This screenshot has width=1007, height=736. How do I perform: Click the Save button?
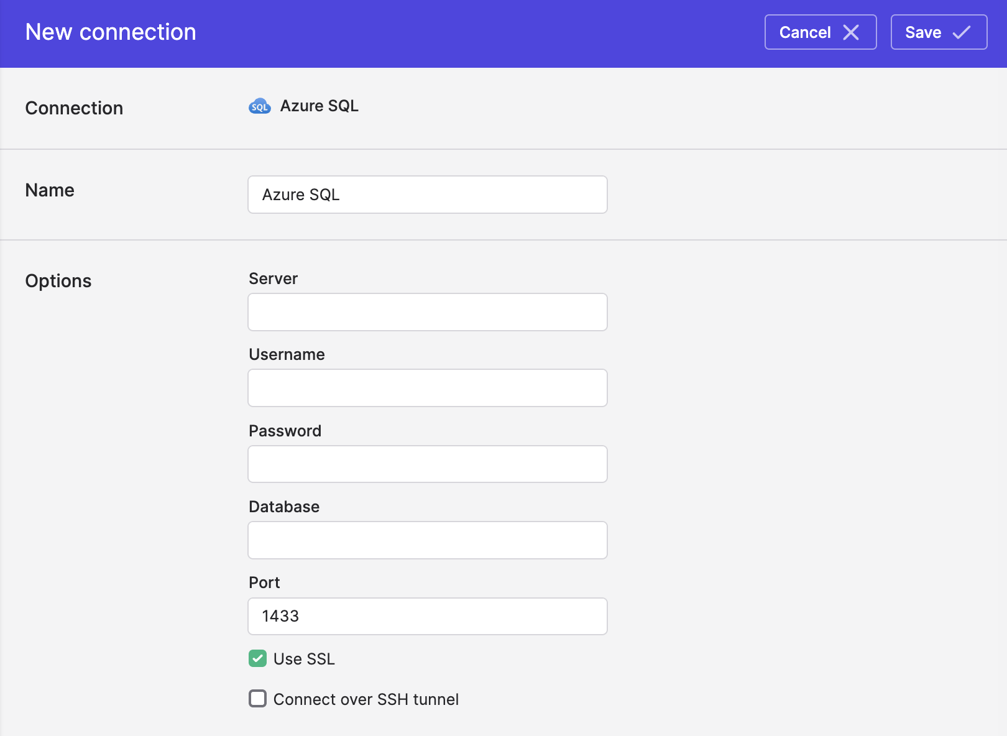[x=939, y=32]
